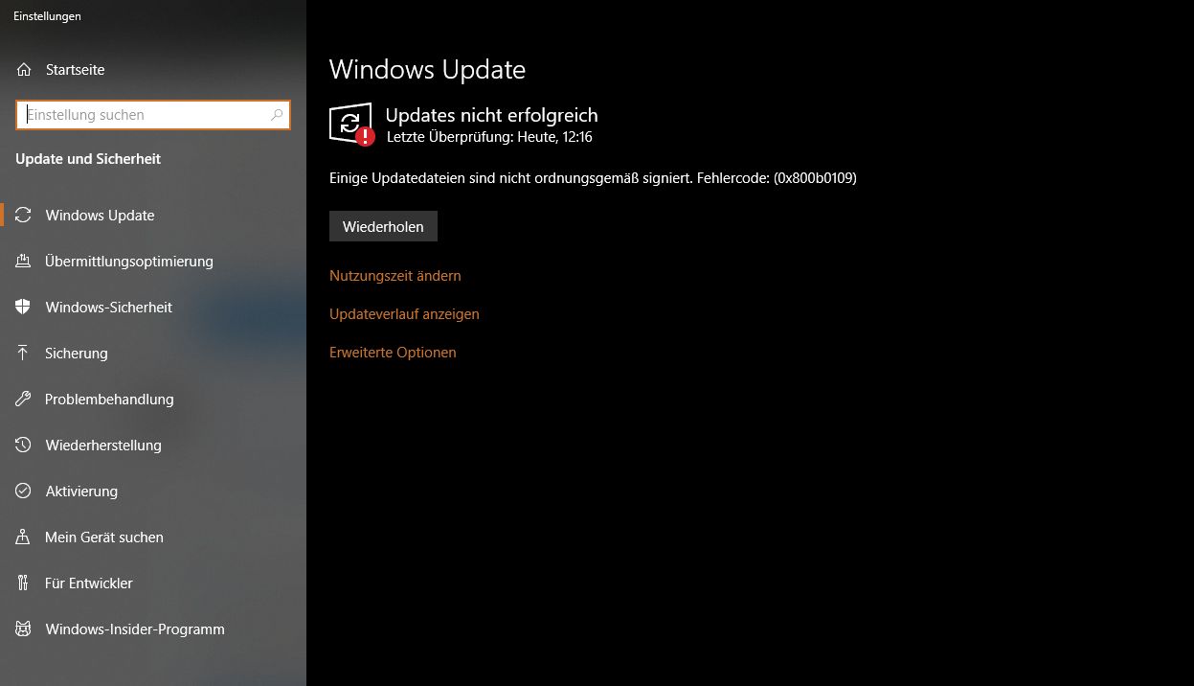Click the Wiederholen button
The width and height of the screenshot is (1194, 686).
[383, 227]
